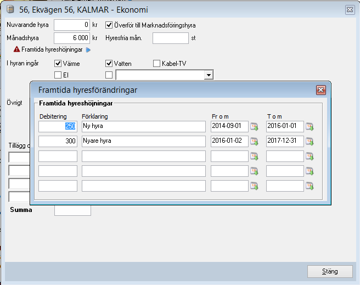The width and height of the screenshot is (360, 285).
Task: Open Tom calendar picker in fourth row
Action: [x=310, y=171]
